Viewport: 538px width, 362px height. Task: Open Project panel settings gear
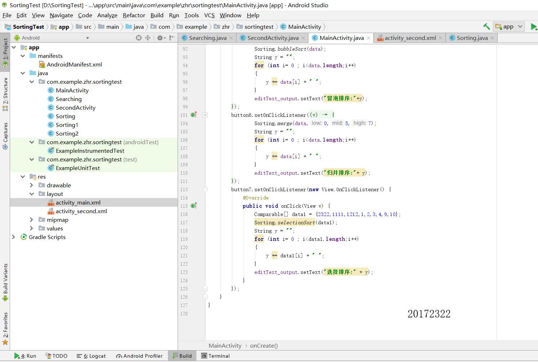(161, 38)
